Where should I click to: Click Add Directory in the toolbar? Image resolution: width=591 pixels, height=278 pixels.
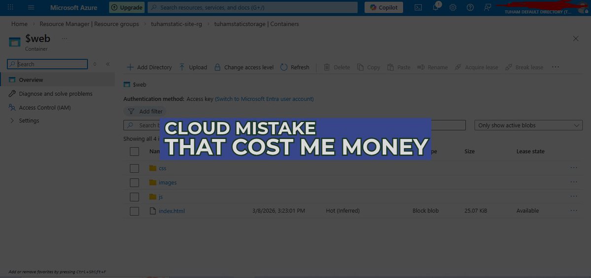click(x=149, y=68)
